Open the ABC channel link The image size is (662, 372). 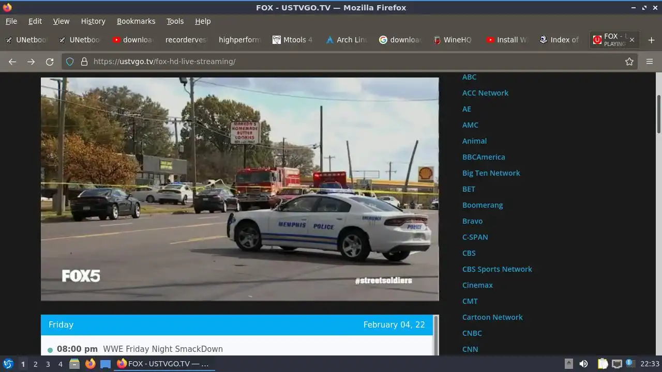coord(469,77)
